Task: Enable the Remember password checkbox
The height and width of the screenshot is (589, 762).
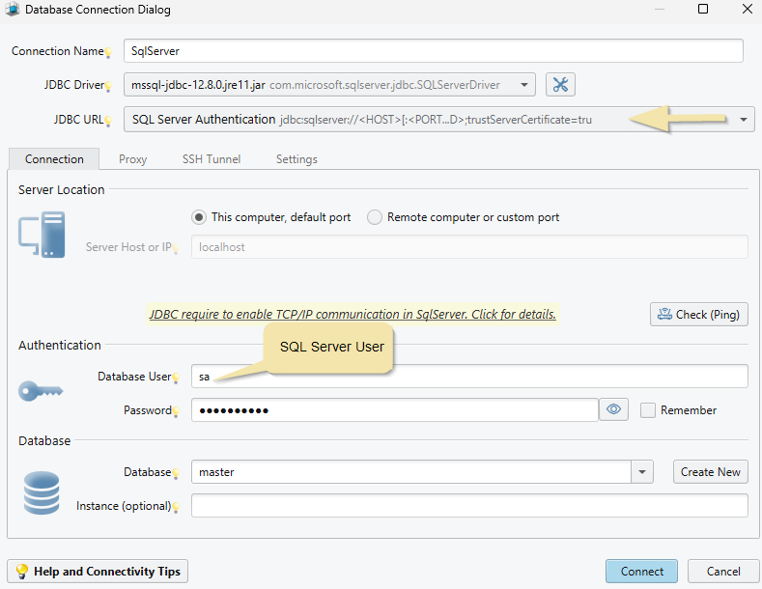Action: pos(648,410)
